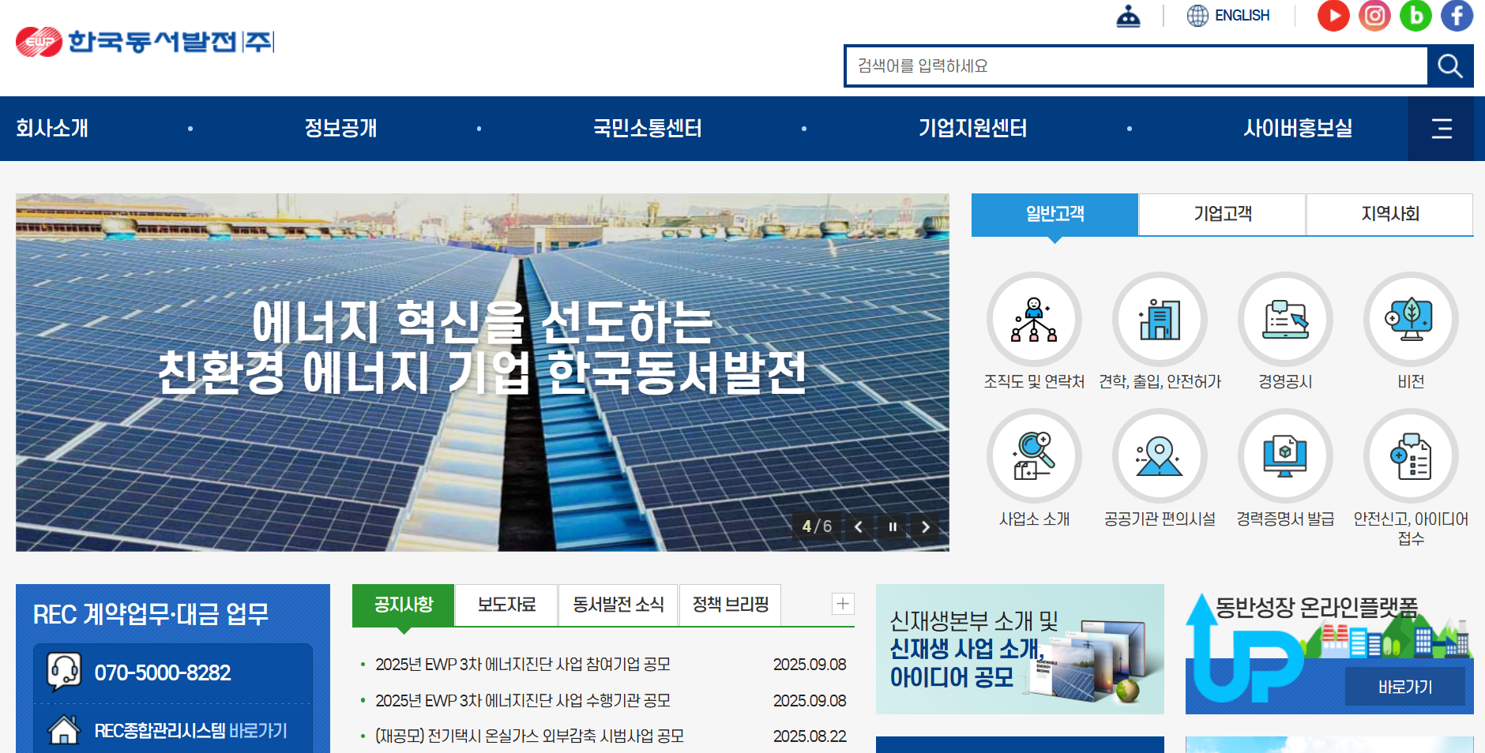Click the magnifier search button
This screenshot has width=1485, height=753.
1449,66
